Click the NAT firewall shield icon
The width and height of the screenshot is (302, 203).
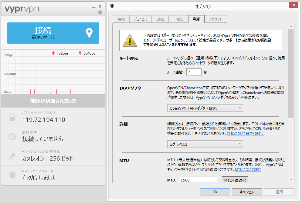tap(12, 175)
